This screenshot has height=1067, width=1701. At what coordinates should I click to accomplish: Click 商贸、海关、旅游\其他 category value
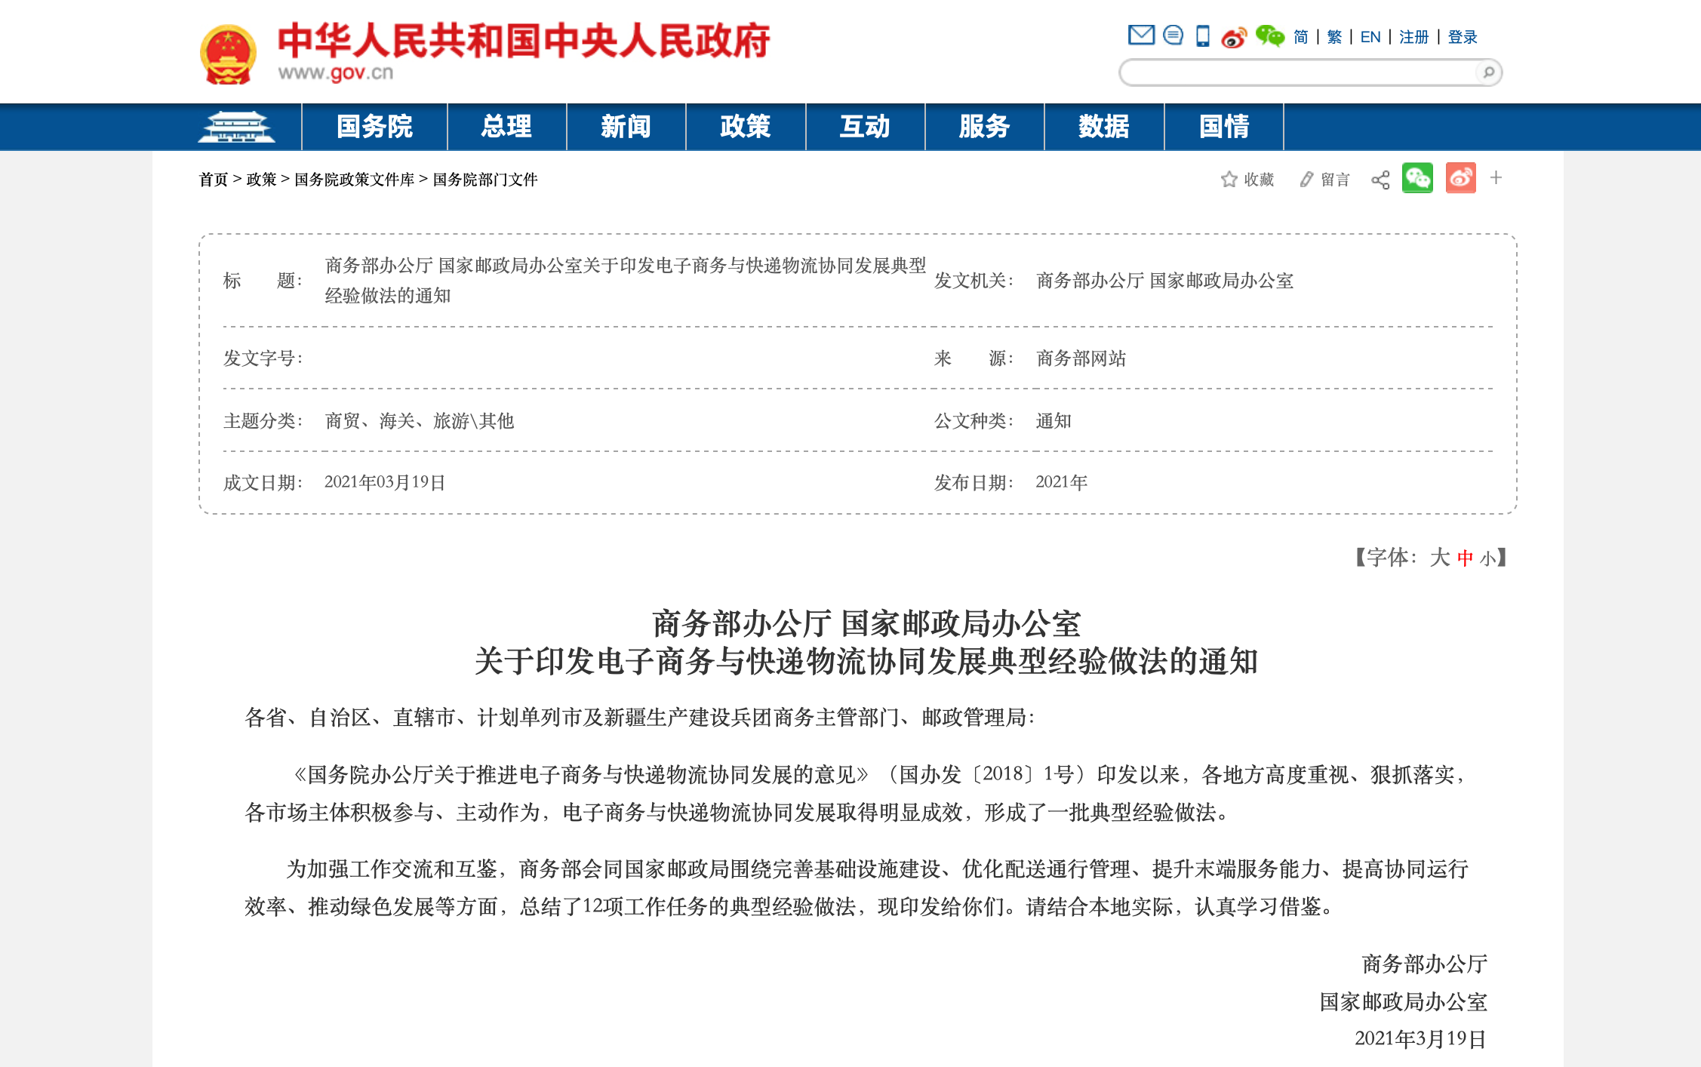[x=420, y=421]
